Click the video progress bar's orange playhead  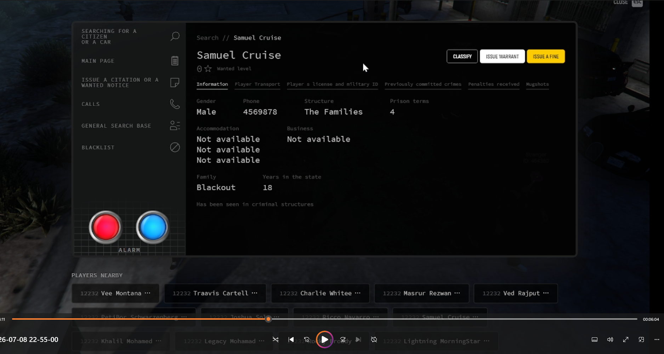[x=268, y=319]
